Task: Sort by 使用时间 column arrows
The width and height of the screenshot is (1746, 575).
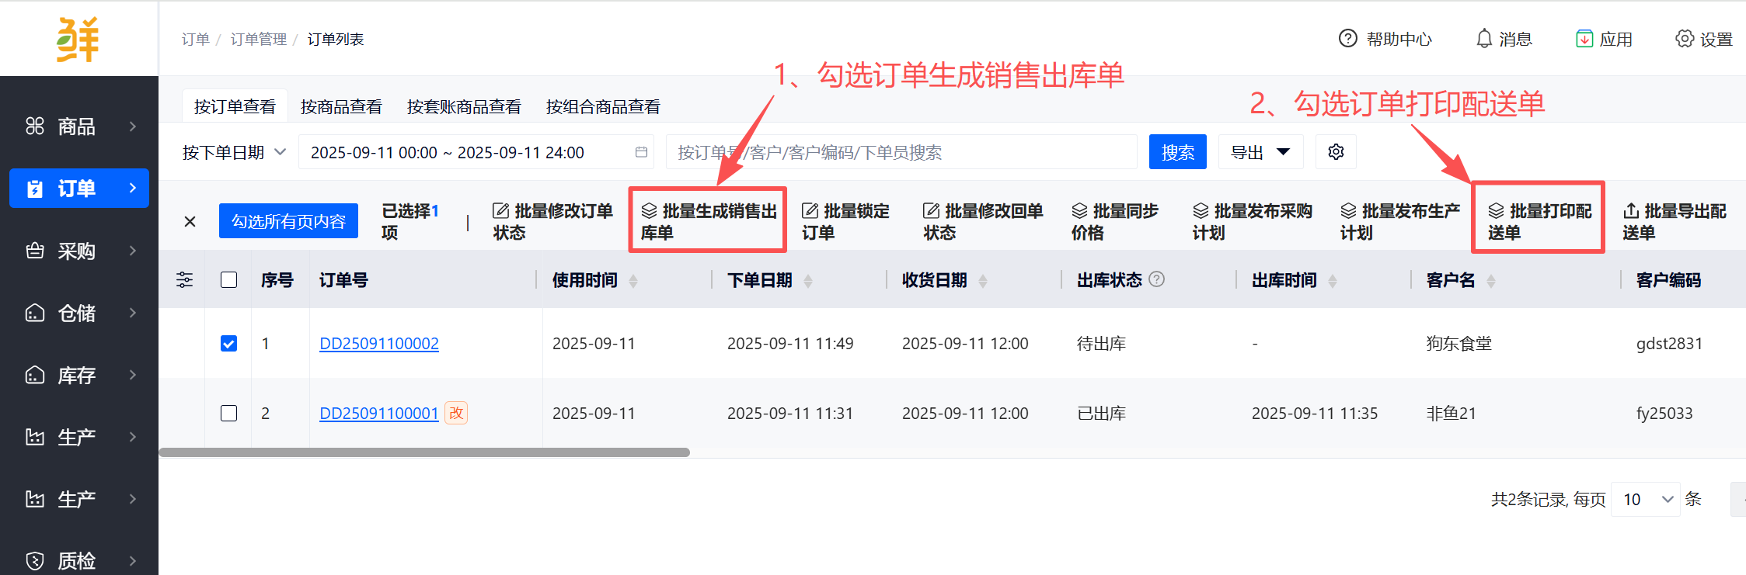Action: click(x=633, y=281)
